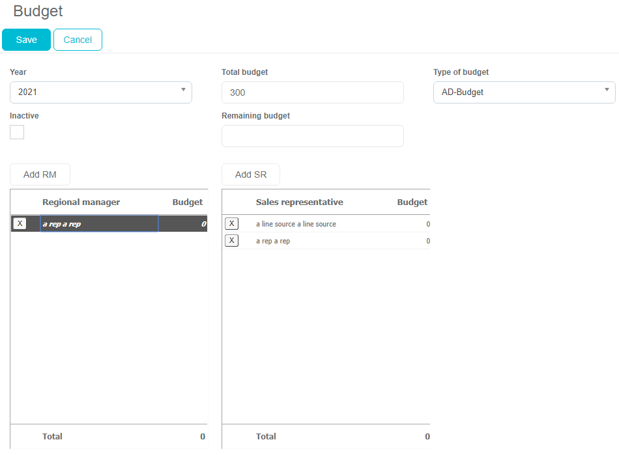Edit budget value for 'a line source' row
This screenshot has height=455, width=619.
[410, 224]
